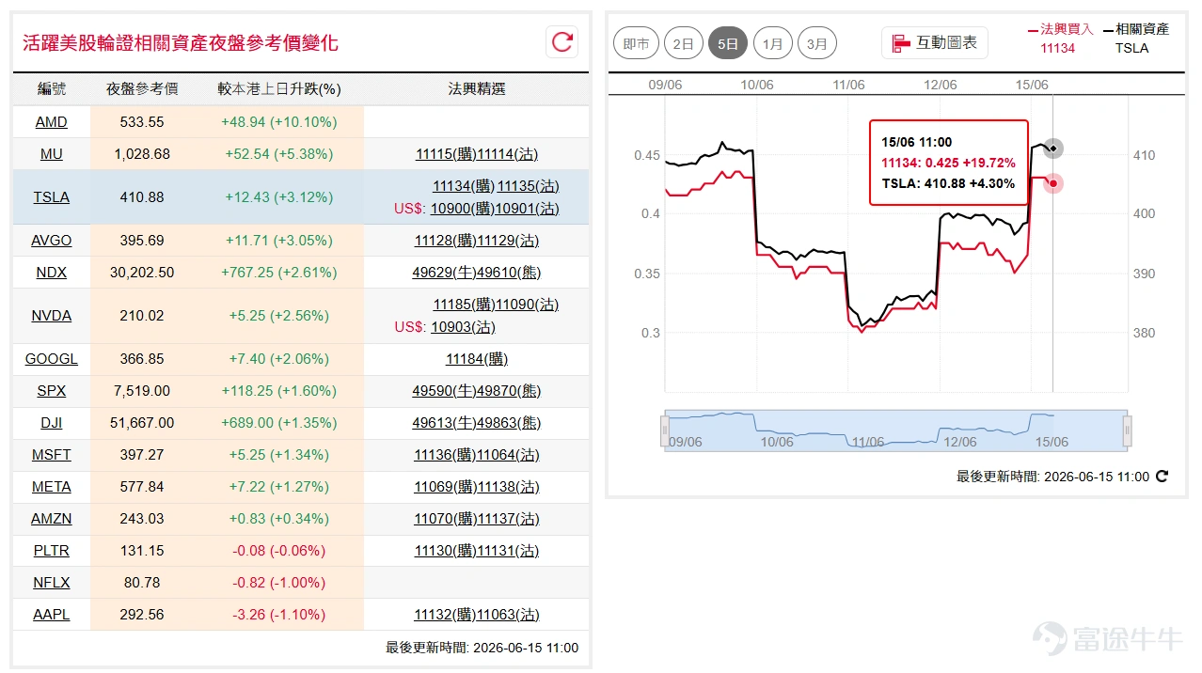Click the chart navigator range selection area
The height and width of the screenshot is (673, 1202).
896,430
